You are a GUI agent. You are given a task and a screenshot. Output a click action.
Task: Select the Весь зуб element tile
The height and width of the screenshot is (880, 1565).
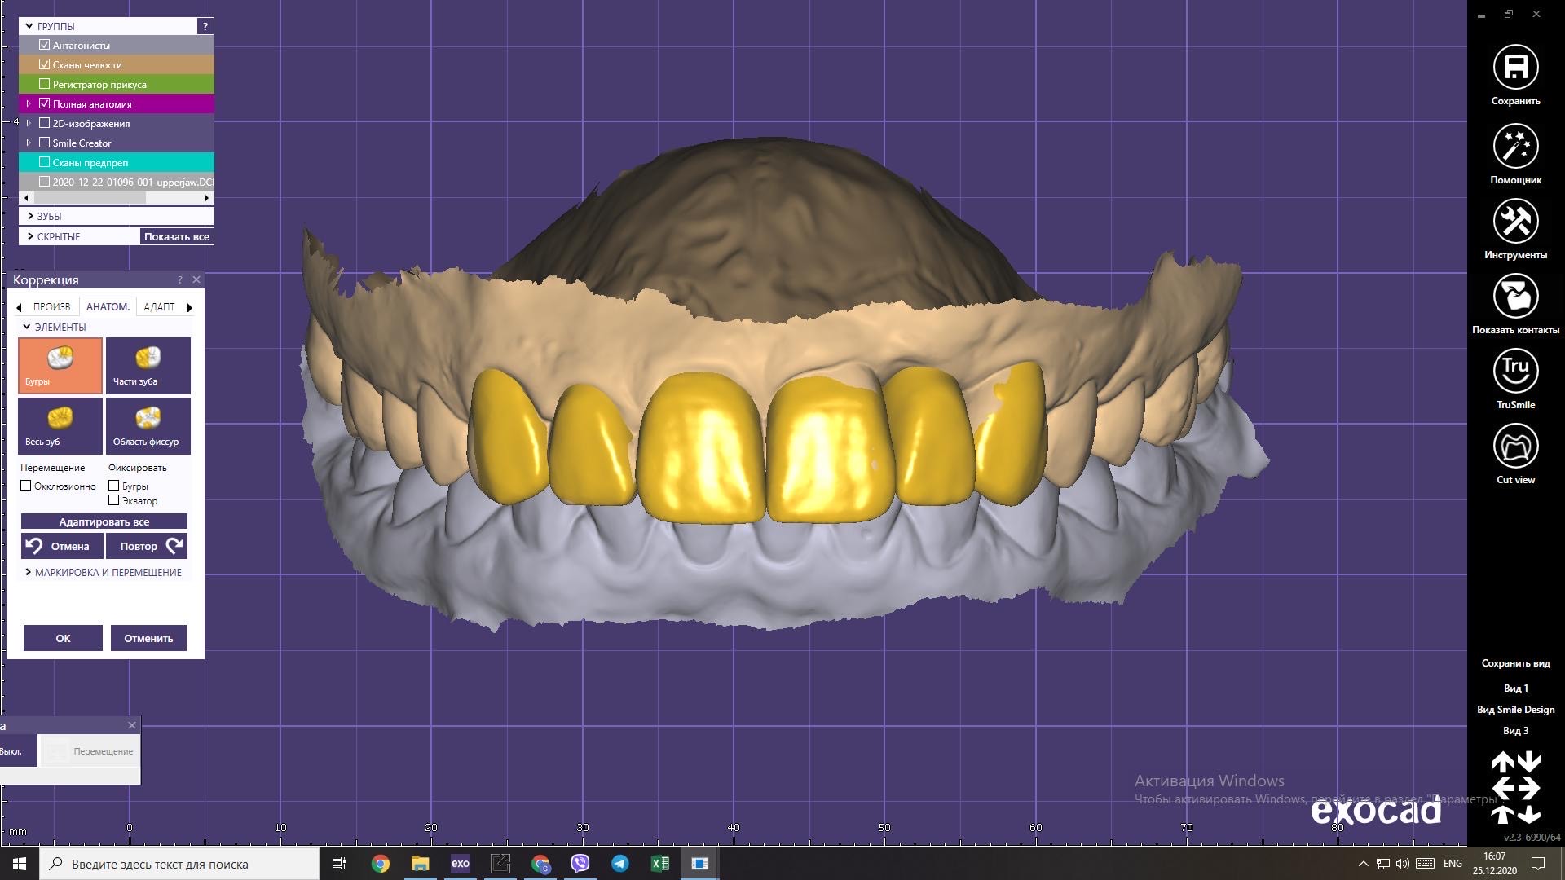click(x=60, y=426)
